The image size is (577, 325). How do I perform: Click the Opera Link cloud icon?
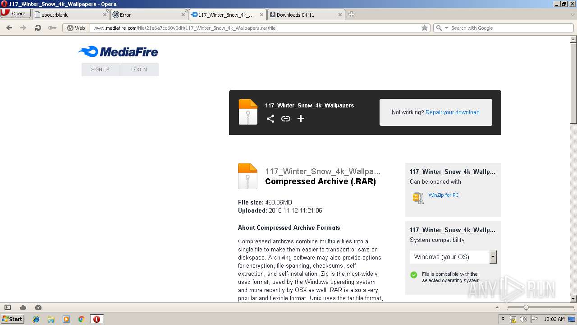point(23,307)
